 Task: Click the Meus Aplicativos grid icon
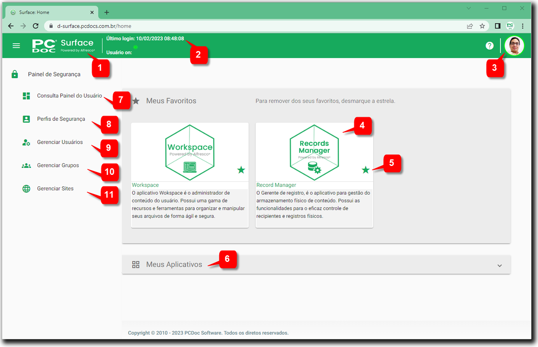(136, 265)
